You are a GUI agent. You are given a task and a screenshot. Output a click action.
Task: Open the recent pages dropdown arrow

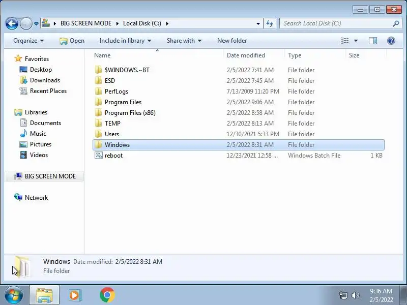coord(36,24)
